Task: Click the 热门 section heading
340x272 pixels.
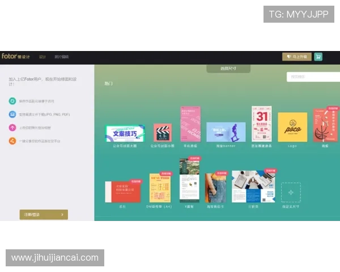Action: point(109,83)
